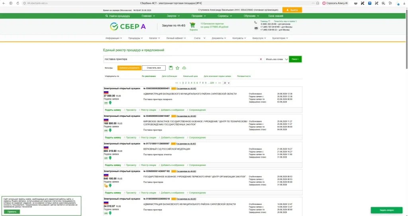Open the Документы menu
Viewport: 408px width, 216px height.
[x=219, y=38]
